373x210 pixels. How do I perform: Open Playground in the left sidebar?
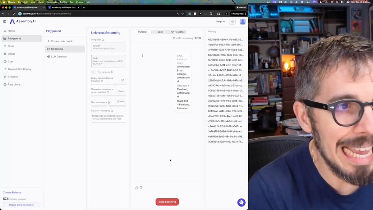pyautogui.click(x=21, y=39)
